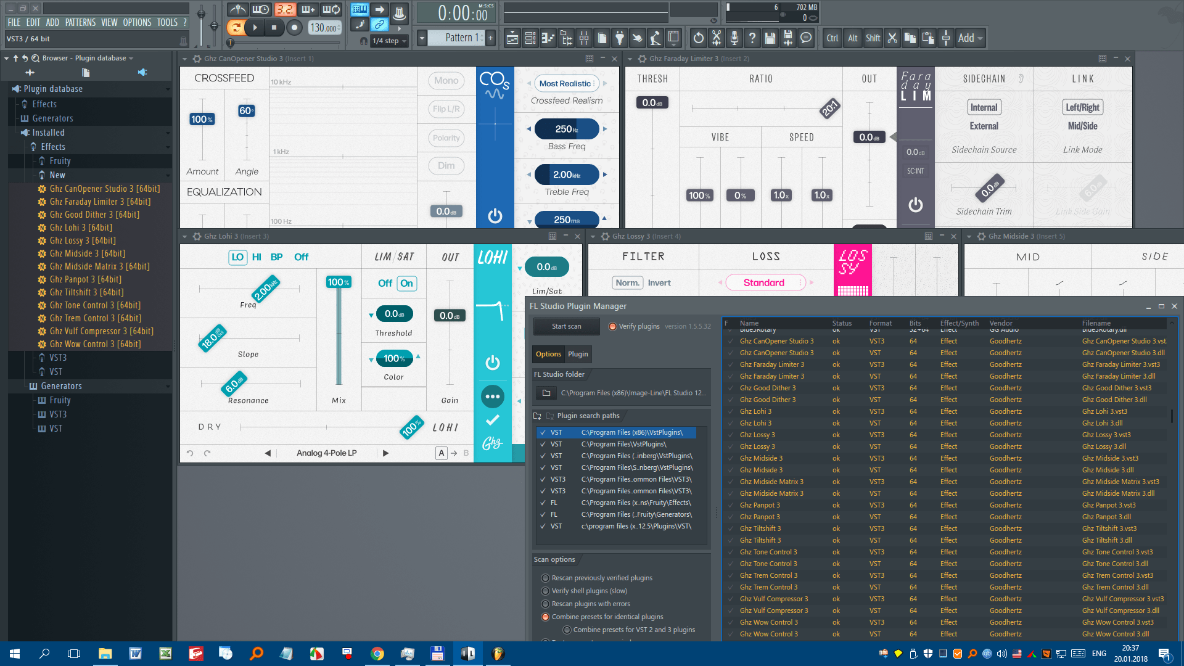Toggle Canopener Studio power bypass button
Screen dimensions: 1184x666
coord(495,215)
